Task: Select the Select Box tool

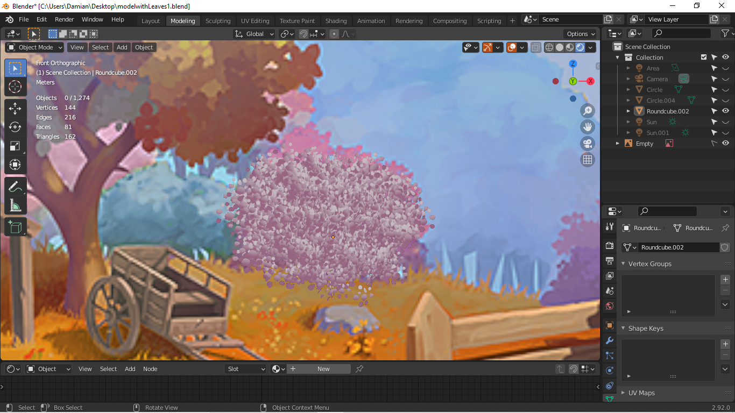Action: [x=15, y=68]
